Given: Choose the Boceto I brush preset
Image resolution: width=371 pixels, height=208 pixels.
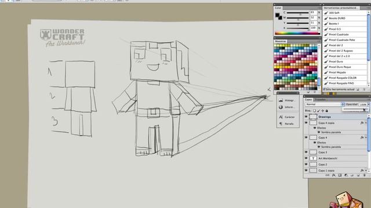Looking at the screenshot, I should click(x=345, y=24).
